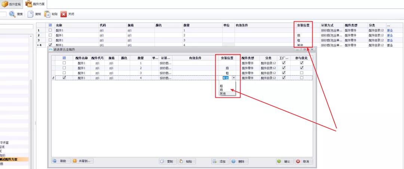404x169 pixels.
Task: Choose 扇 from the 安装位置 dropdown list
Action: 221,90
